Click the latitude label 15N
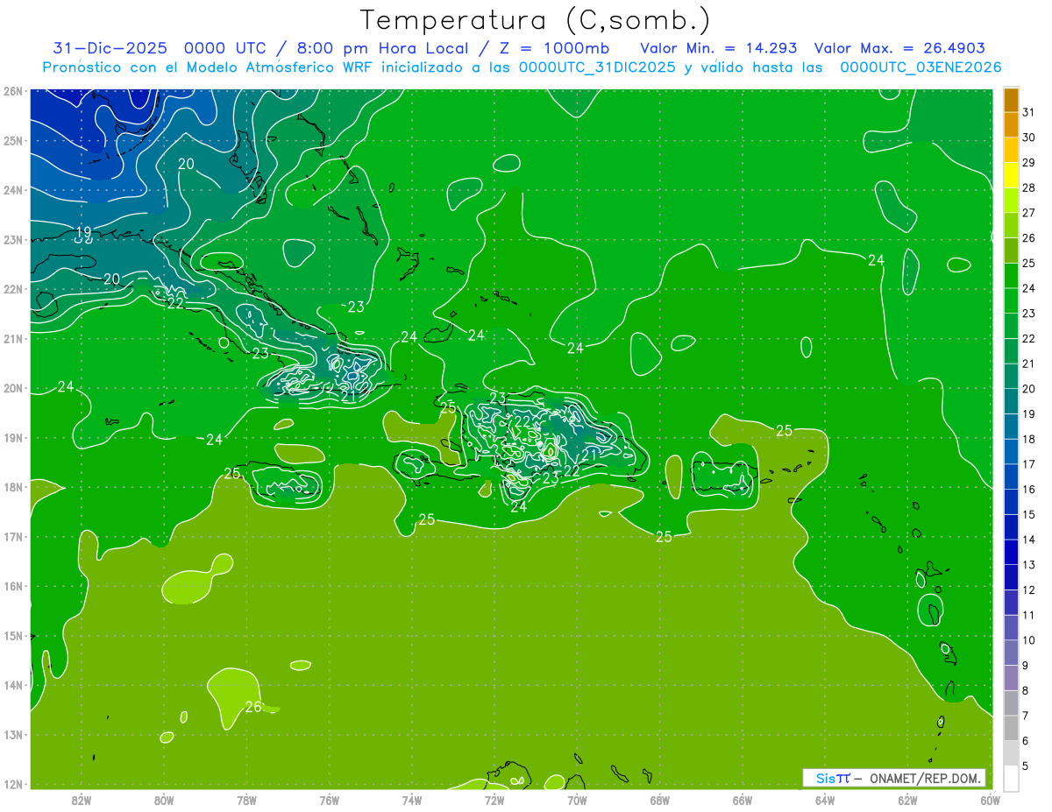The image size is (1052, 812). point(12,635)
